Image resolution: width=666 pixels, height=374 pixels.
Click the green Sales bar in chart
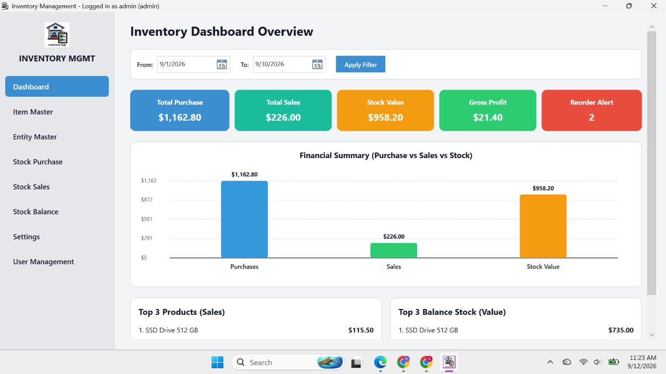coord(394,250)
